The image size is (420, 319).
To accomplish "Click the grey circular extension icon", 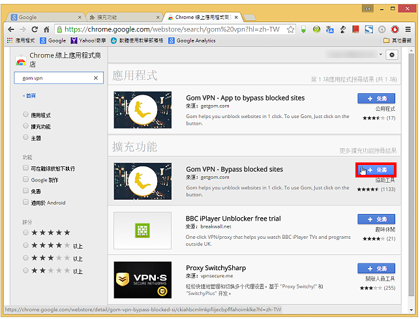I will click(x=382, y=29).
